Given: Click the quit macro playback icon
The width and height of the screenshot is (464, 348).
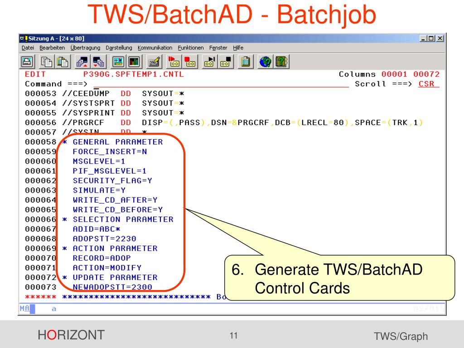Looking at the screenshot, I should (226, 62).
